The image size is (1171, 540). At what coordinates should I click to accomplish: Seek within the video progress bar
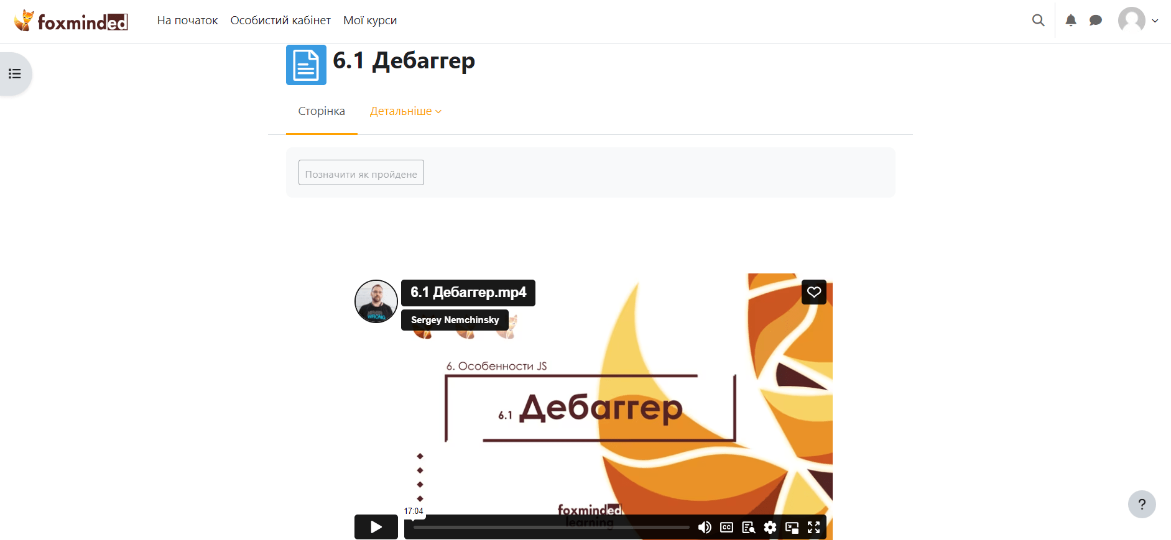[552, 527]
